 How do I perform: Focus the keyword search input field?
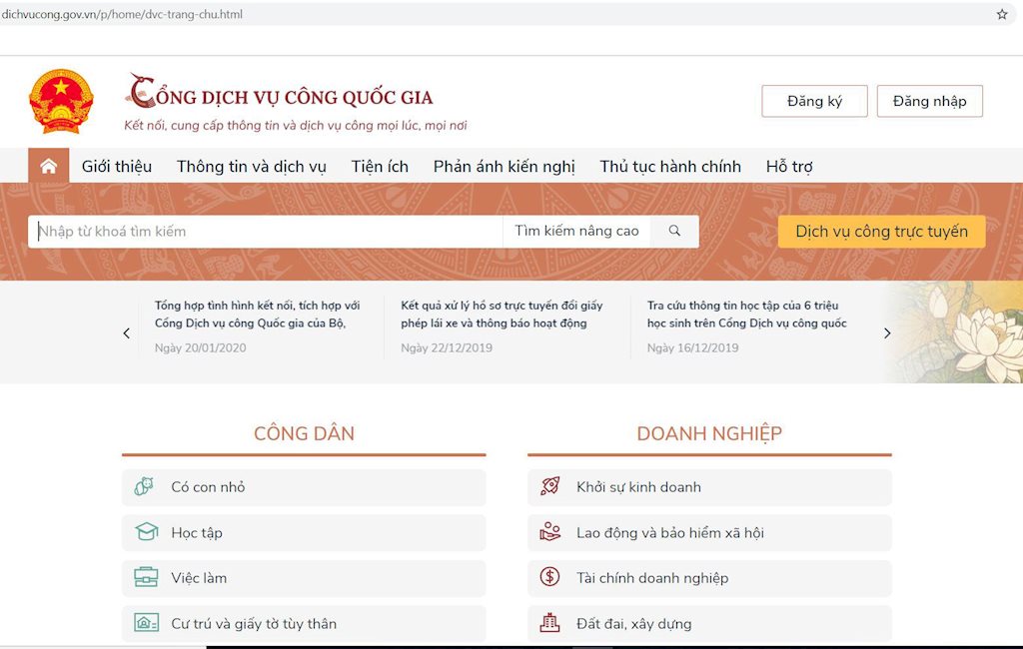pos(265,231)
